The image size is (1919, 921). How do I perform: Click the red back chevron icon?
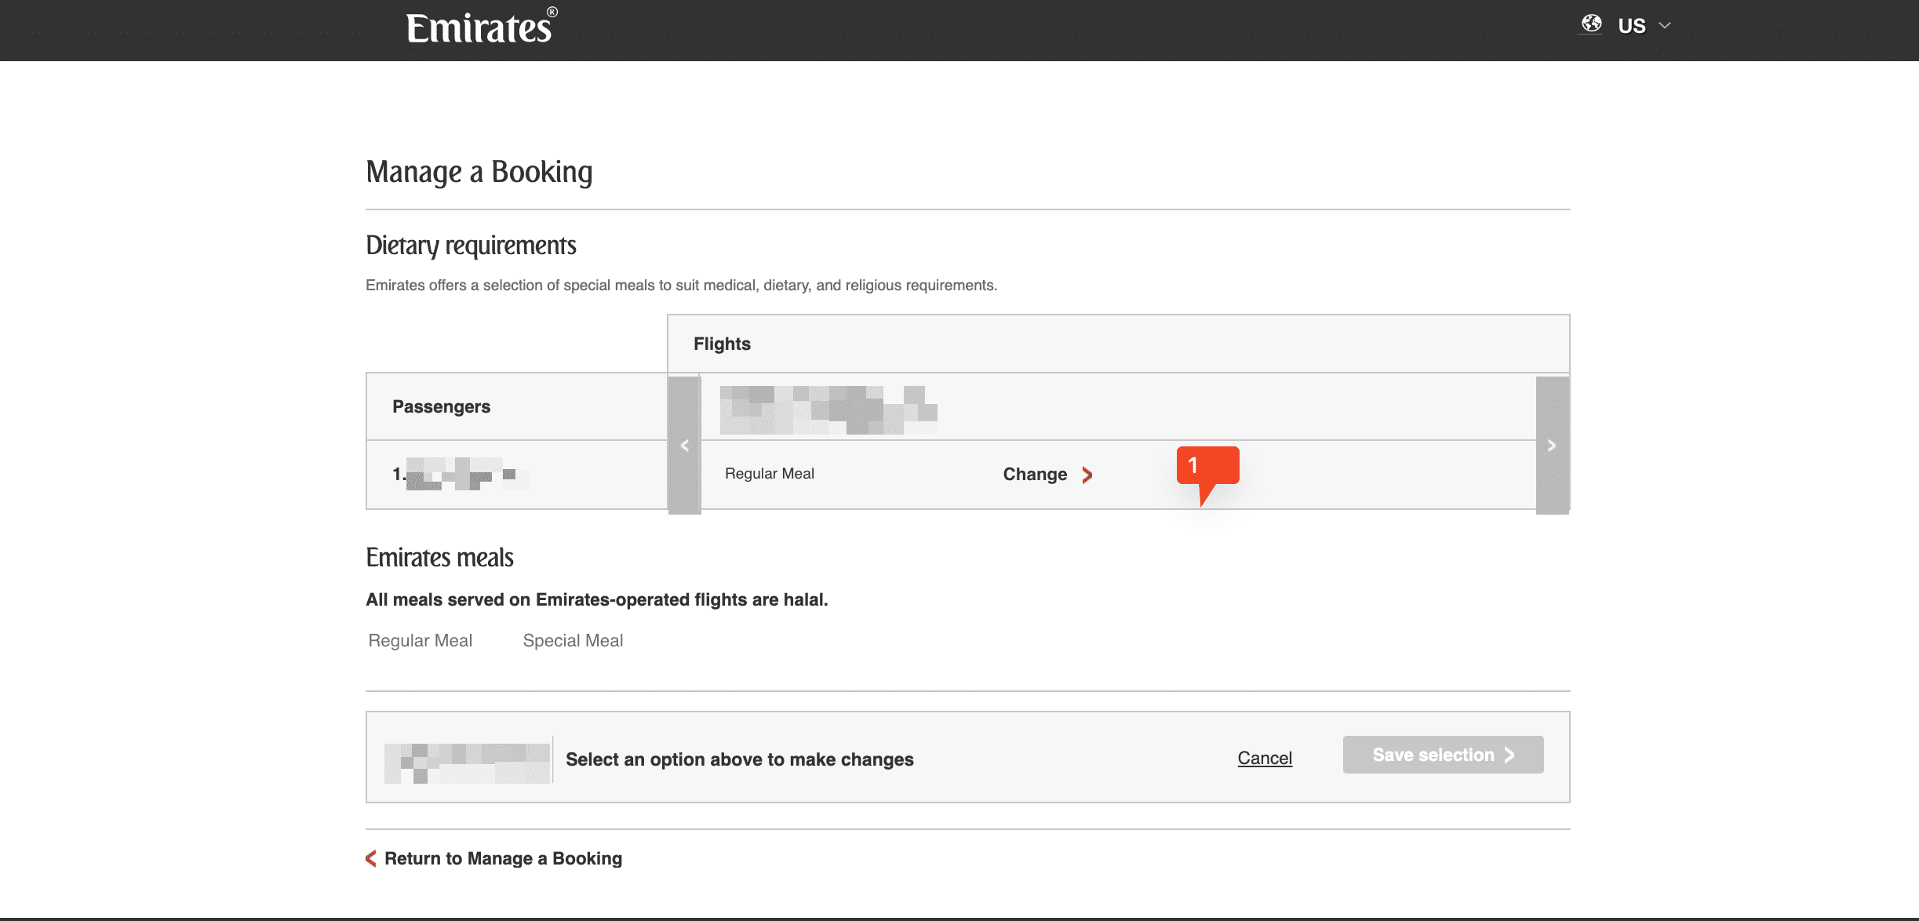371,858
